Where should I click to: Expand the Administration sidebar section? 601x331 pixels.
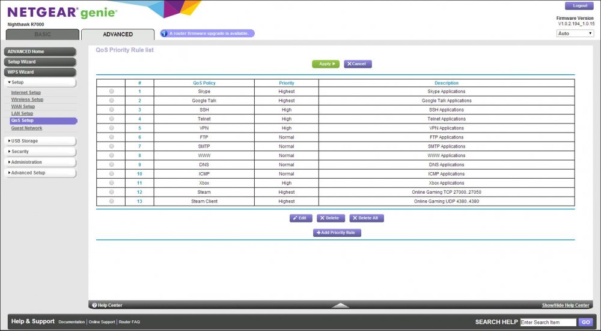(40, 162)
